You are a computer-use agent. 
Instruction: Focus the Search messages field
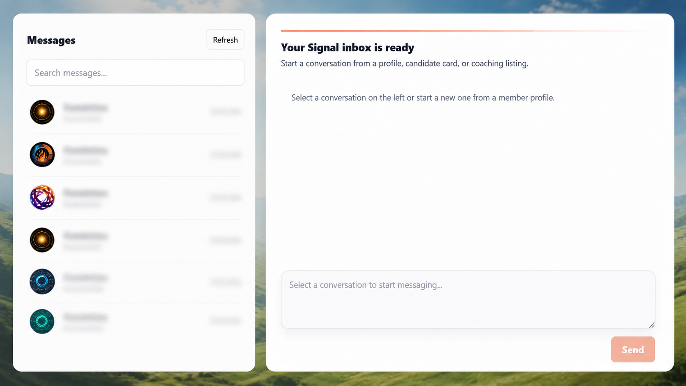pos(135,73)
